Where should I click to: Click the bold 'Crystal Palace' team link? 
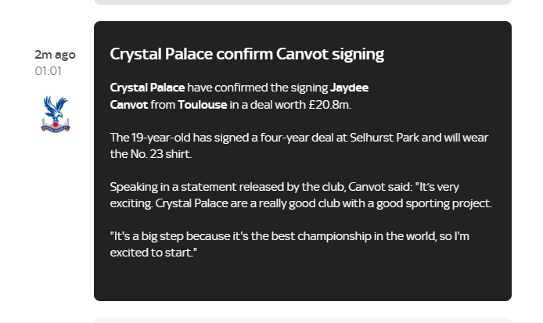[x=147, y=88]
